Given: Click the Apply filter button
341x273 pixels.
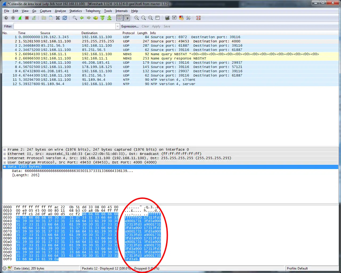Looking at the screenshot, I should pos(156,26).
